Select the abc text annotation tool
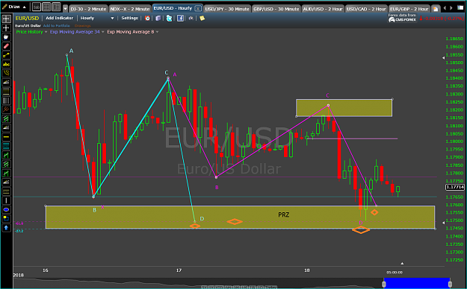The width and height of the screenshot is (467, 289). (6, 64)
